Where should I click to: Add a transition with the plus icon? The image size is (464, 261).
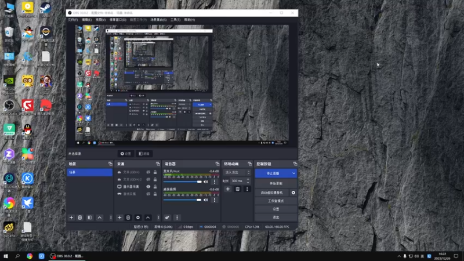coord(228,189)
